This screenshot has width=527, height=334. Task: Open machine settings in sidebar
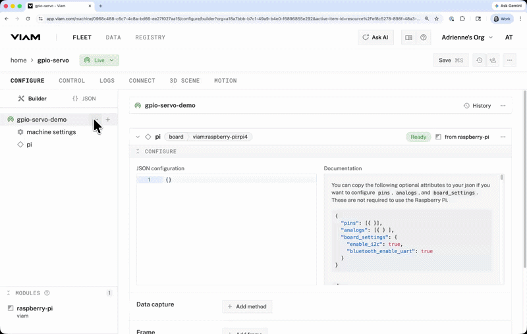point(51,132)
